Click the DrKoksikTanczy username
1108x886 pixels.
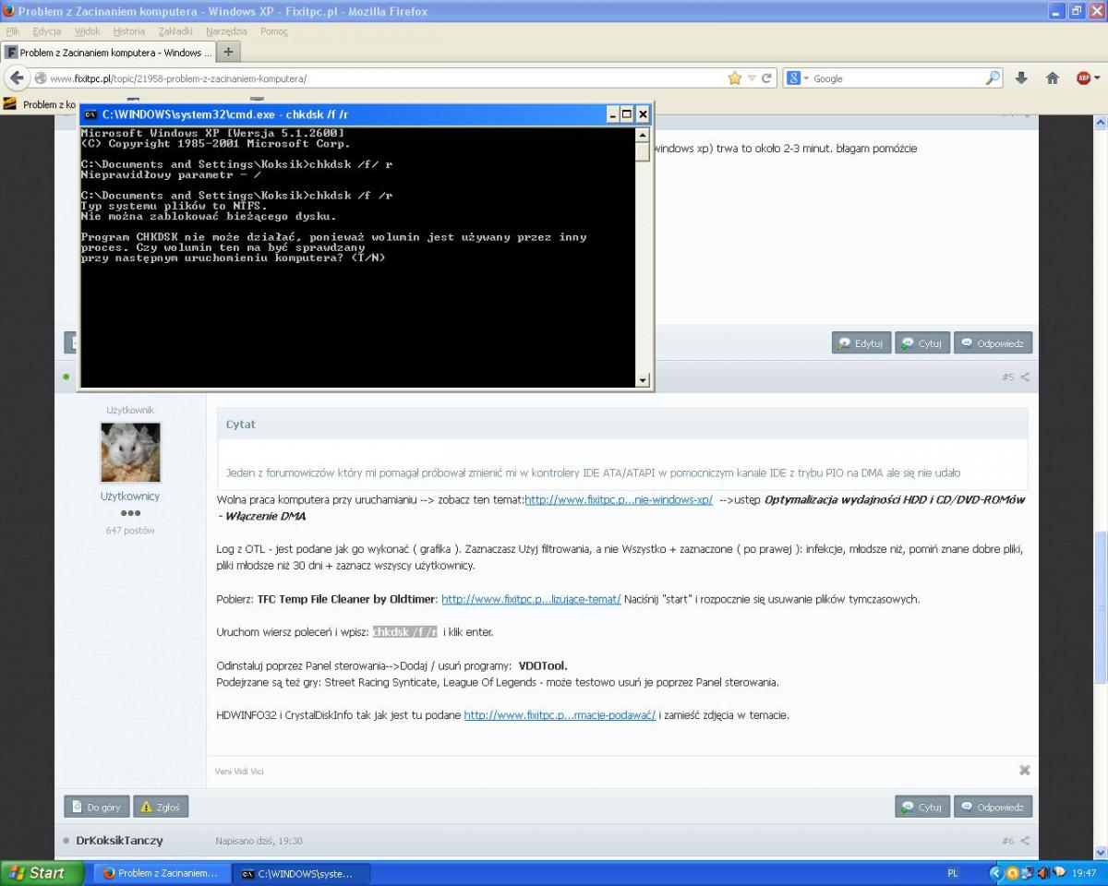point(119,841)
